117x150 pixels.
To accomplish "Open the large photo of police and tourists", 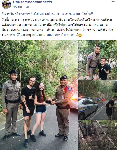I will pos(39,95).
